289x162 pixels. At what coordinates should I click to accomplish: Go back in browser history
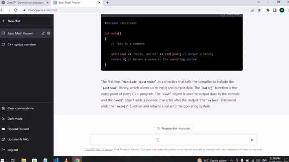[x=2, y=10]
